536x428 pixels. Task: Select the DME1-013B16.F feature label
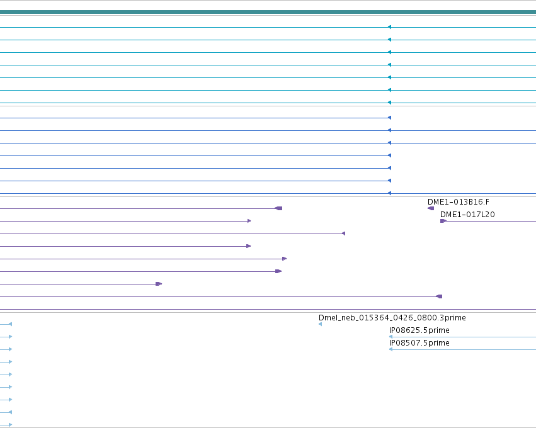click(458, 202)
